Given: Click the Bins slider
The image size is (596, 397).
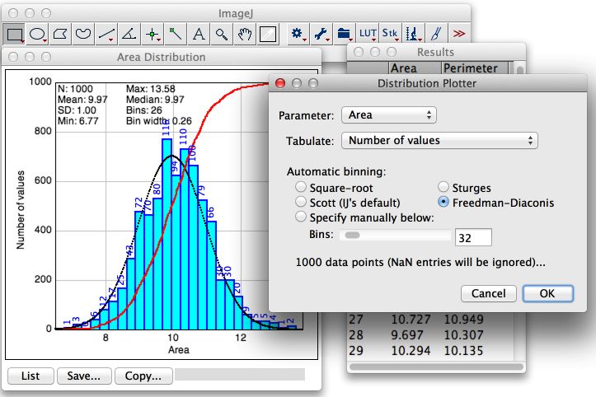Looking at the screenshot, I should tap(396, 236).
